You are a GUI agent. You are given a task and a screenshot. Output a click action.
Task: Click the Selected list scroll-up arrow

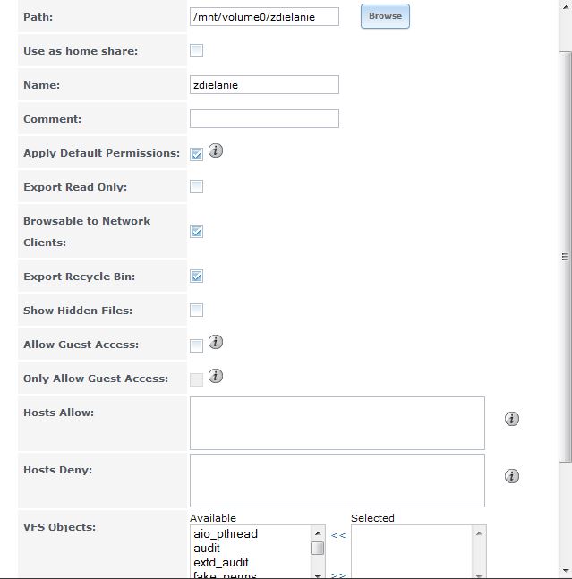(x=479, y=533)
